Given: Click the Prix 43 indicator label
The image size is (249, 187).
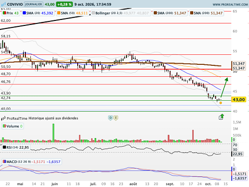Looking at the screenshot, I should point(11,13).
